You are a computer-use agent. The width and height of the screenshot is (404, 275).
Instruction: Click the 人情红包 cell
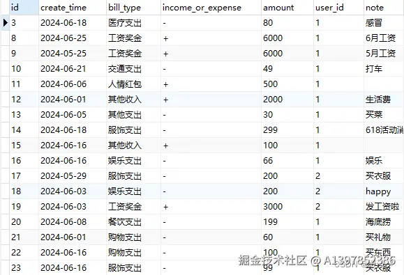coord(133,84)
